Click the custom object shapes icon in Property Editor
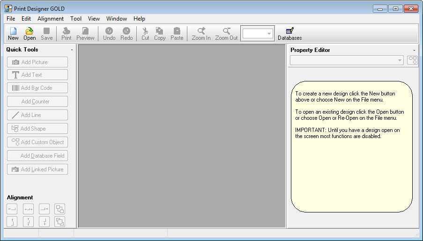The image size is (423, 241). (x=413, y=60)
